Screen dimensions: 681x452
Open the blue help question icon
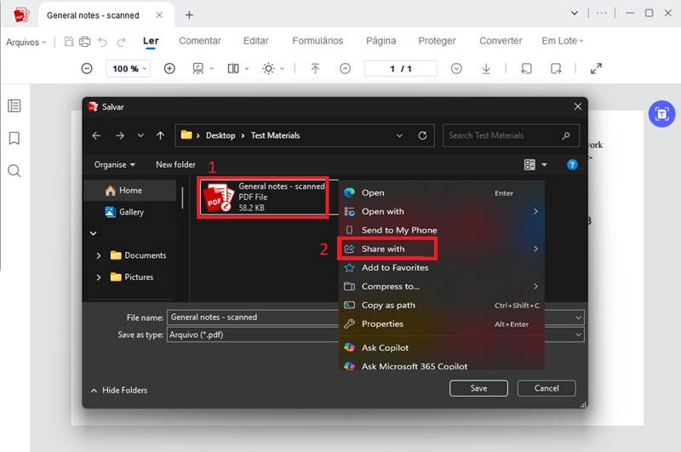[x=572, y=164]
